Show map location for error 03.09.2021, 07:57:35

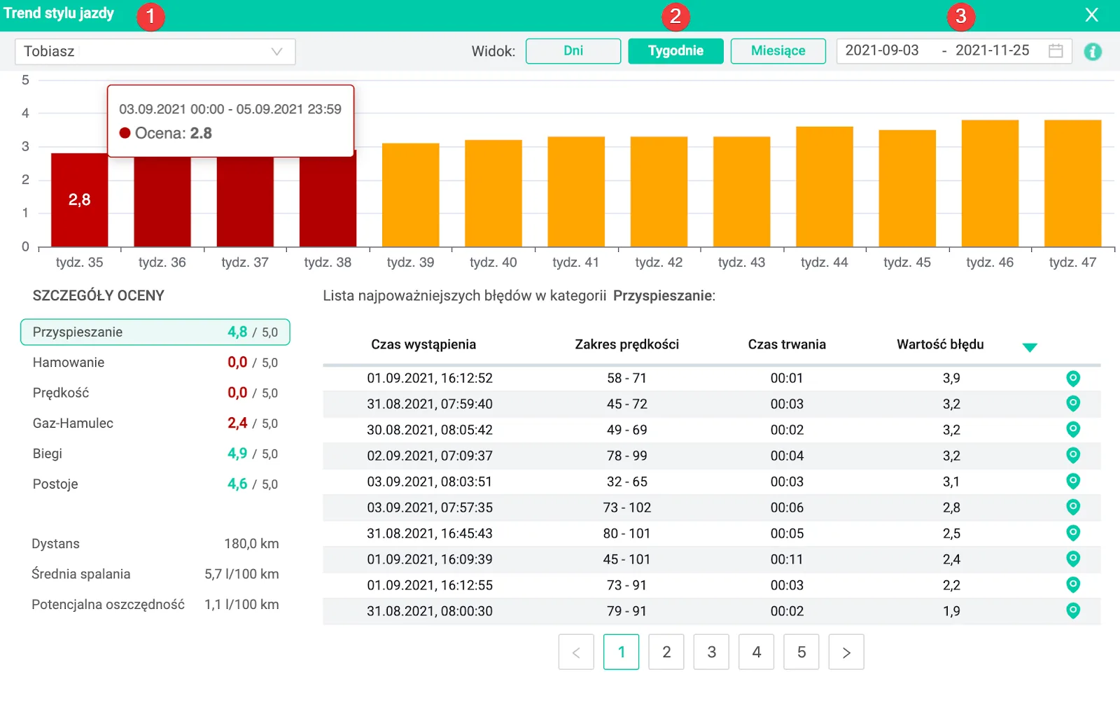(x=1073, y=507)
